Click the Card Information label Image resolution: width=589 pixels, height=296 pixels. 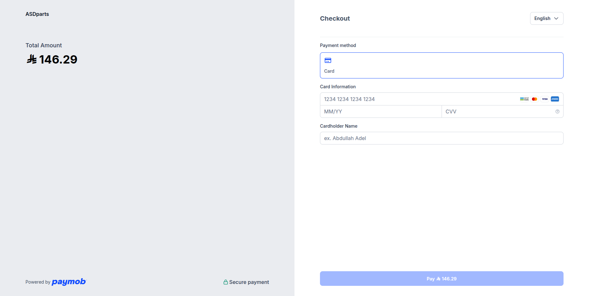pyautogui.click(x=337, y=87)
